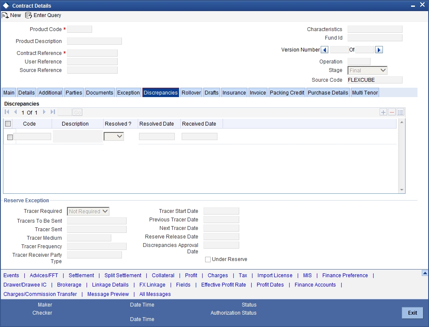Open the Import License link
The height and width of the screenshot is (327, 429).
[275, 275]
